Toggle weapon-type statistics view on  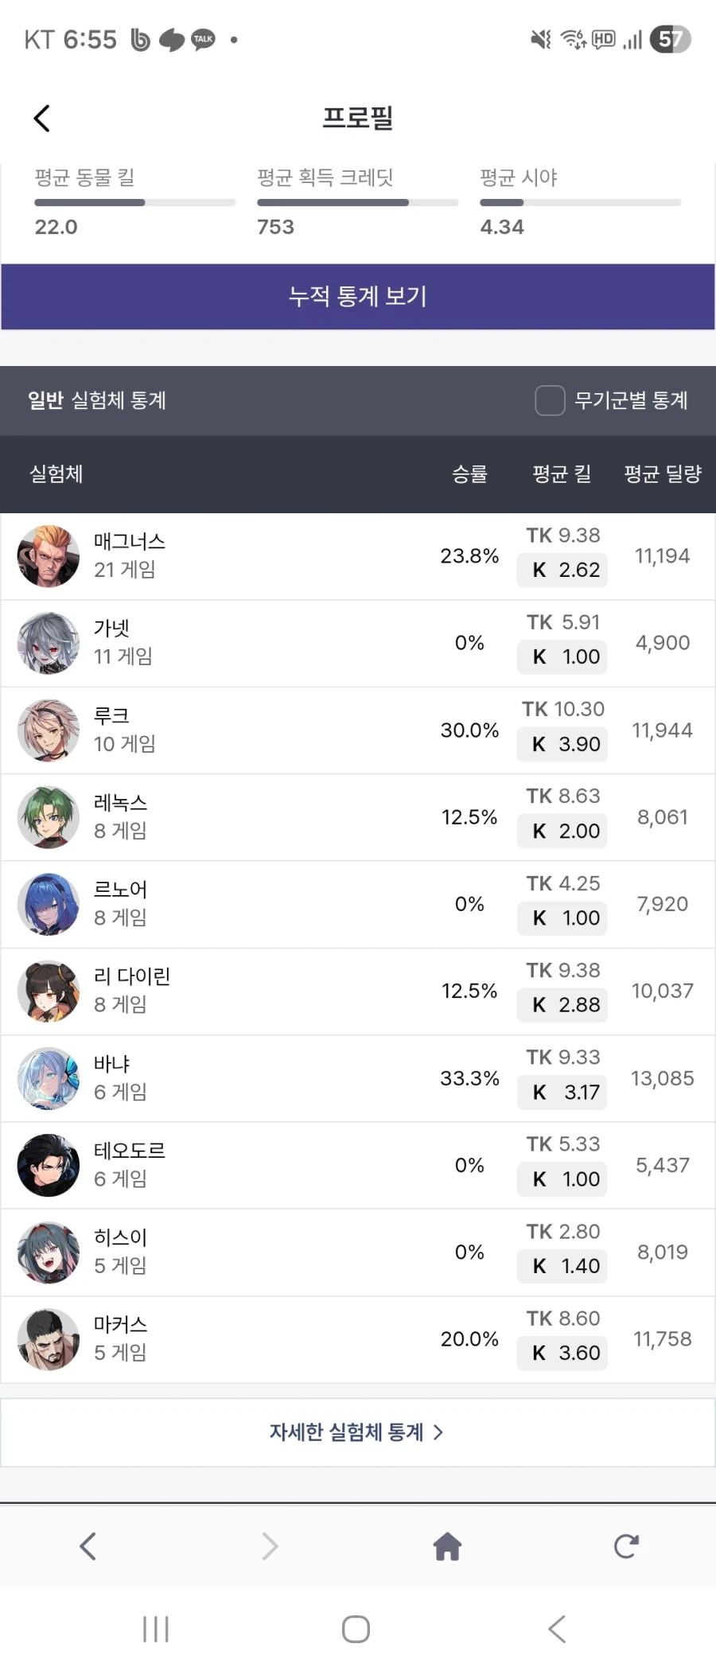(550, 401)
